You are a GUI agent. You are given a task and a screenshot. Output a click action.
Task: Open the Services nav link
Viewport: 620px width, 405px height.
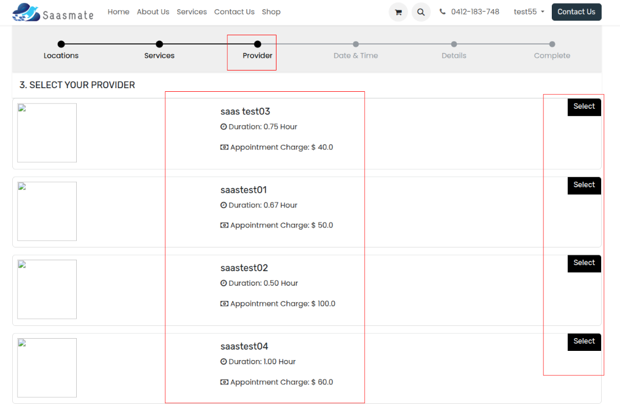pos(192,12)
